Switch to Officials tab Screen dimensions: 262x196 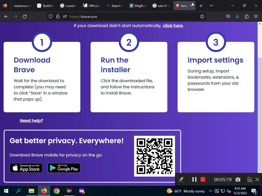pos(92,6)
